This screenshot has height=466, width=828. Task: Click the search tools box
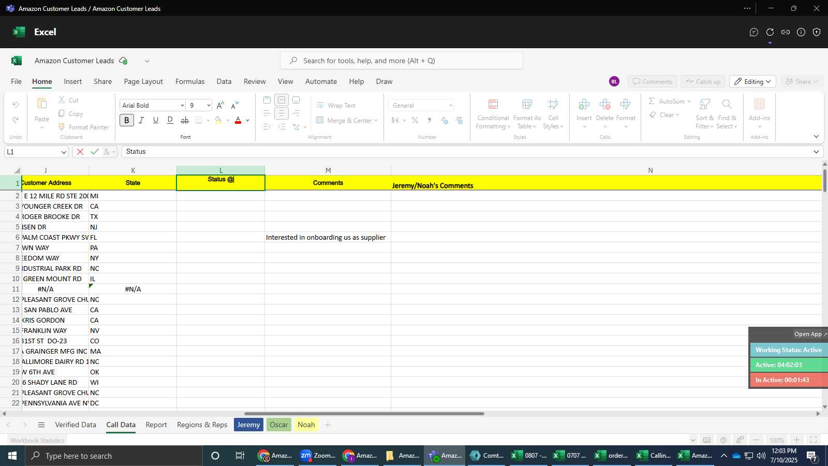(402, 61)
